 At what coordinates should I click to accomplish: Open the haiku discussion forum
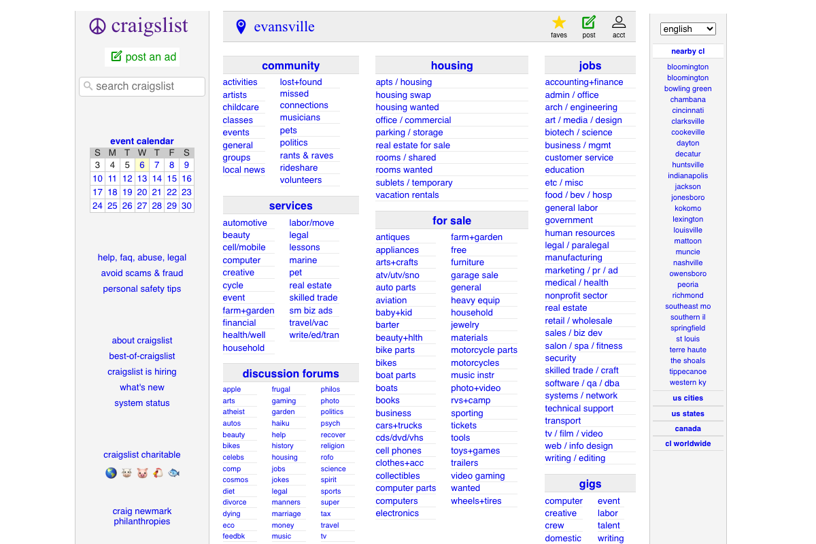click(x=282, y=423)
